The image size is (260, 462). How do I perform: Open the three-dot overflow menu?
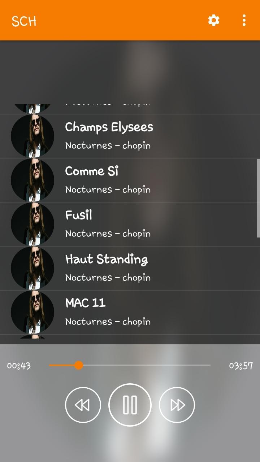[244, 20]
